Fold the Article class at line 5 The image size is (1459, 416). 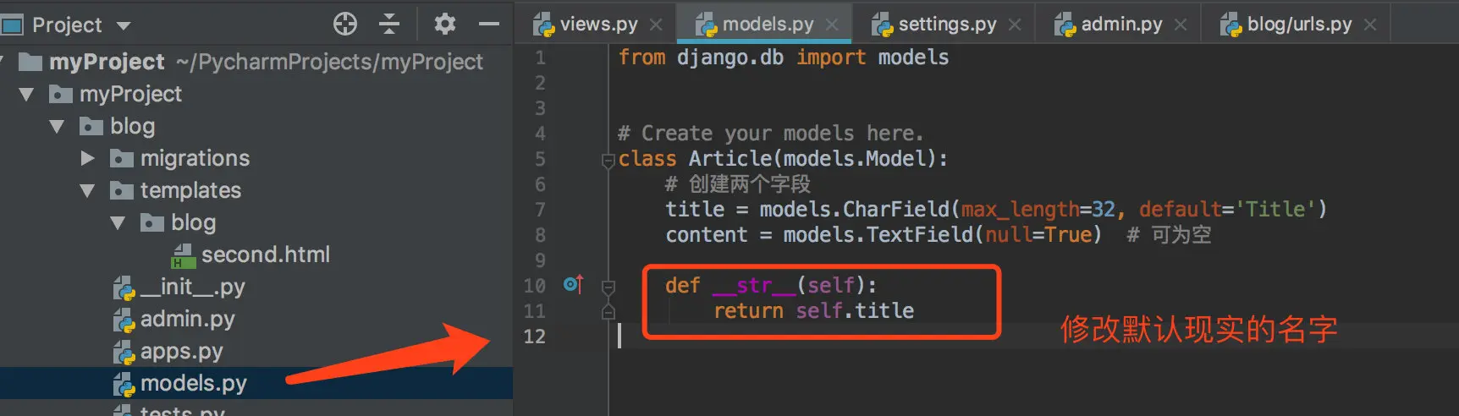tap(608, 160)
